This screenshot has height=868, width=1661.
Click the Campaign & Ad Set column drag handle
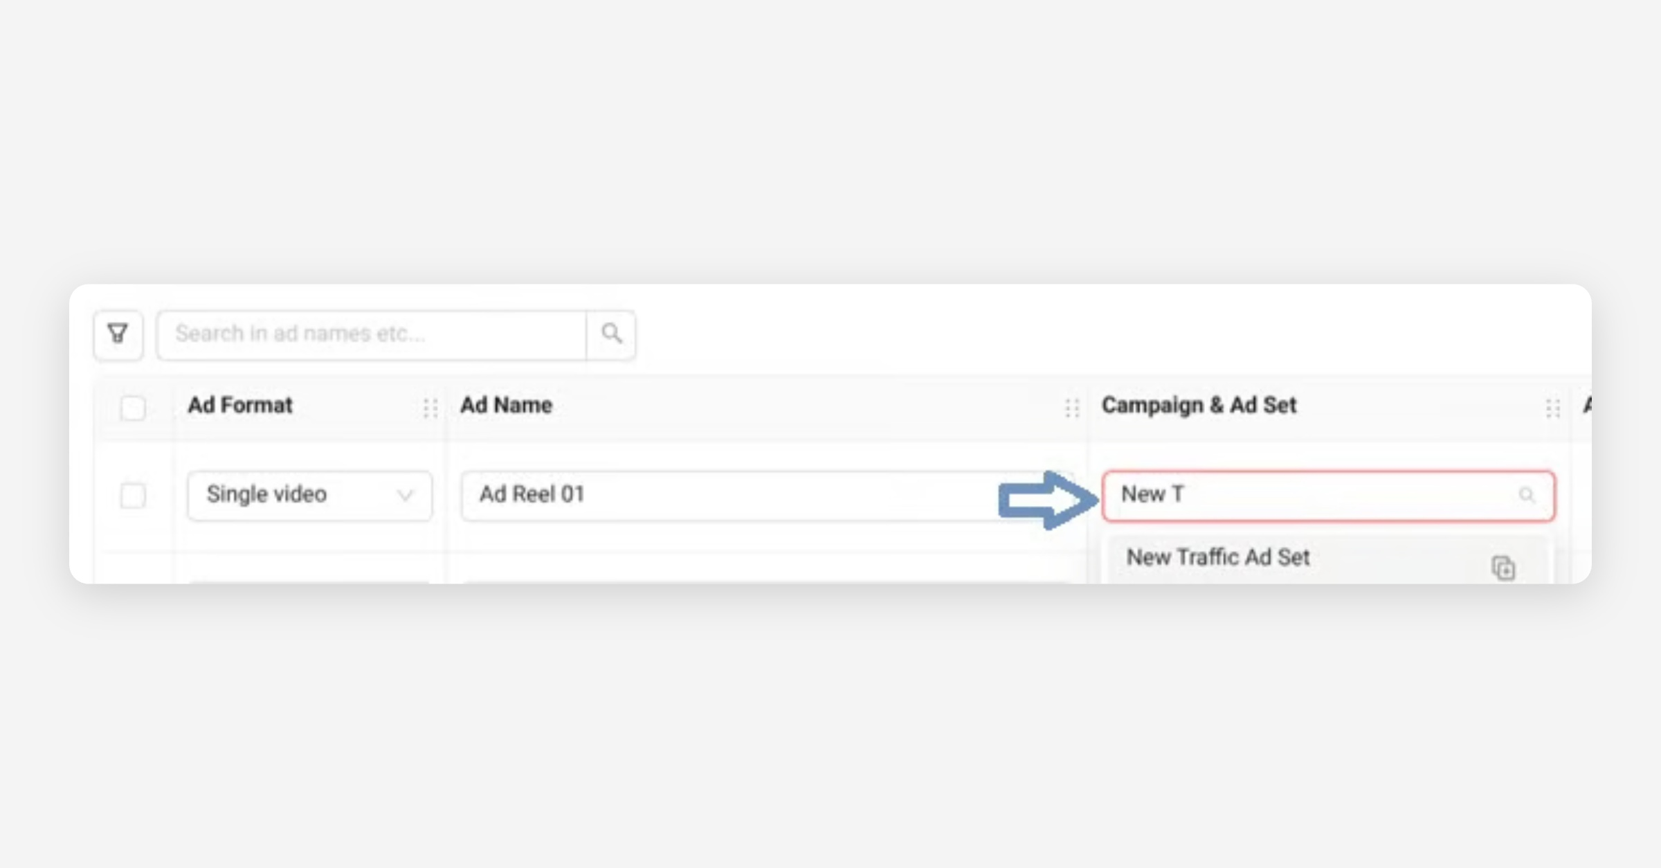pos(1552,408)
